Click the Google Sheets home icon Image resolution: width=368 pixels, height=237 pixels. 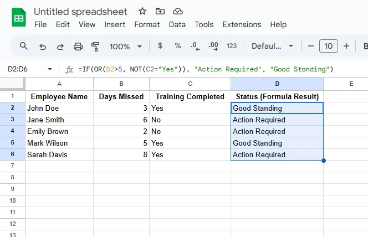pyautogui.click(x=18, y=18)
